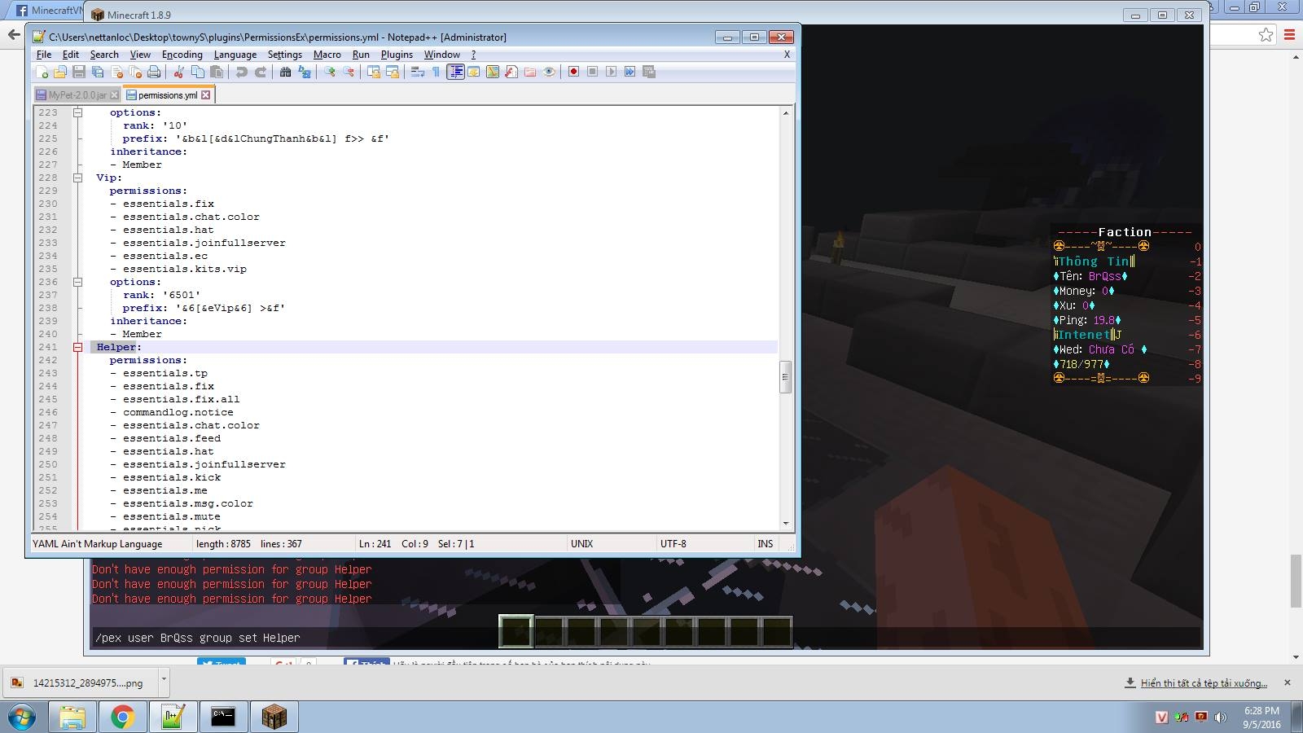This screenshot has width=1303, height=733.
Task: Collapse the fold at line 223 options
Action: pyautogui.click(x=77, y=112)
